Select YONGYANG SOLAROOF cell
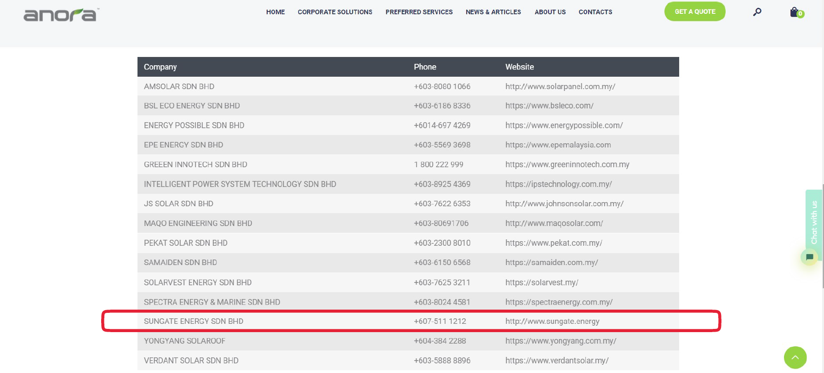This screenshot has width=824, height=373. point(184,341)
